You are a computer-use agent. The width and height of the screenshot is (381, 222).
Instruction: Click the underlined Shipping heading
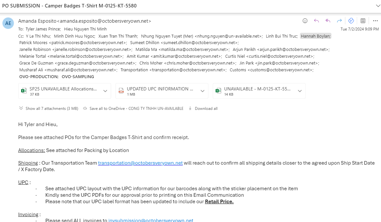[x=28, y=163]
